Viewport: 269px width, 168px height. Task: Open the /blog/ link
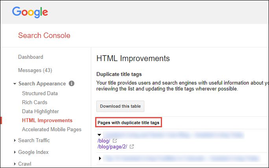(103, 141)
